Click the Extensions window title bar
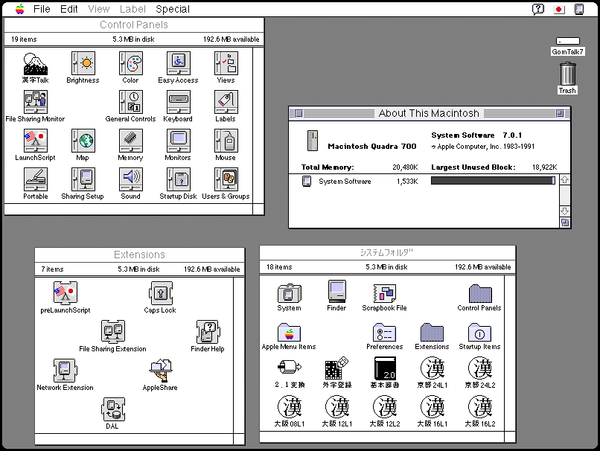The height and width of the screenshot is (451, 600). (x=140, y=255)
